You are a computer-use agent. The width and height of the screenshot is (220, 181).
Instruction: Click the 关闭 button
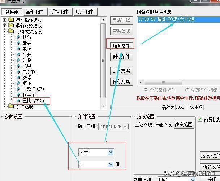click(210, 178)
